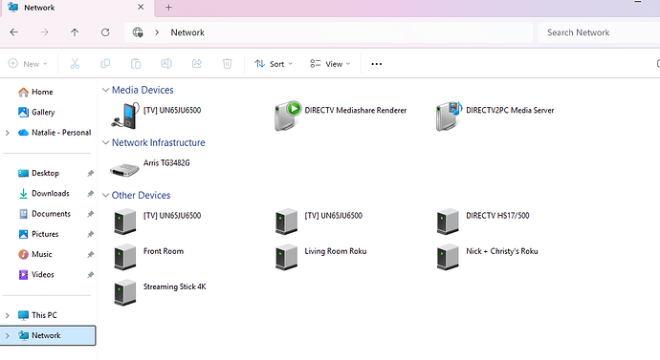Click the address bar chevron before Network
This screenshot has height=360, width=660.
tap(157, 32)
